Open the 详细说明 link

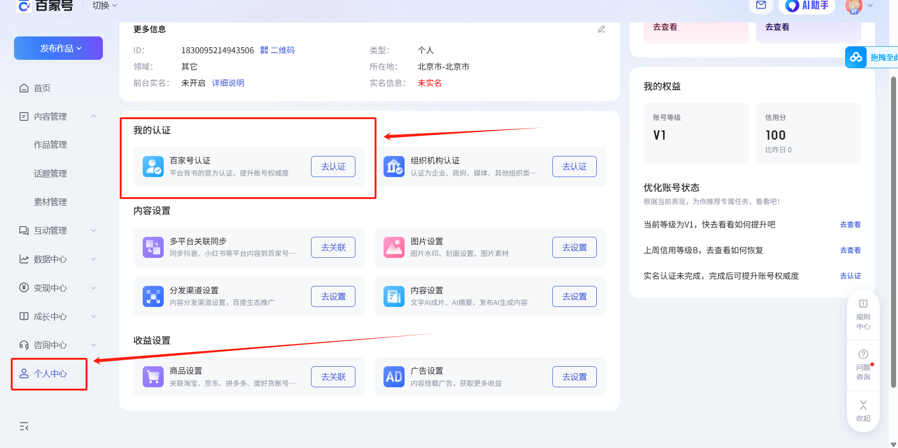coord(228,83)
